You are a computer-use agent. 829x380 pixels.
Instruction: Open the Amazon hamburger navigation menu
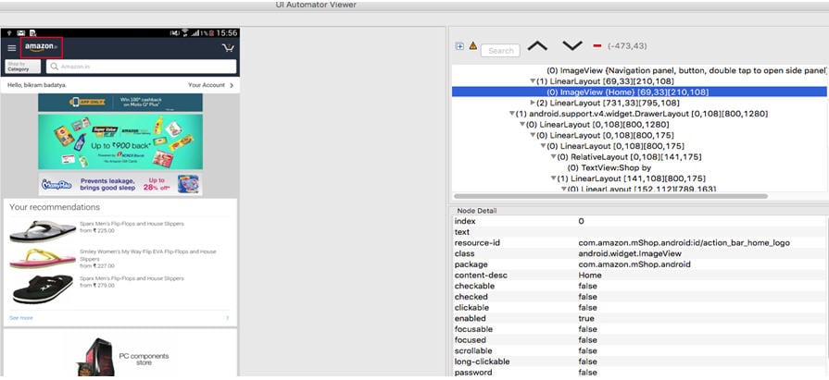[x=12, y=48]
